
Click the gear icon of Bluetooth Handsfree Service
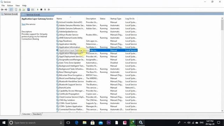[57, 82]
